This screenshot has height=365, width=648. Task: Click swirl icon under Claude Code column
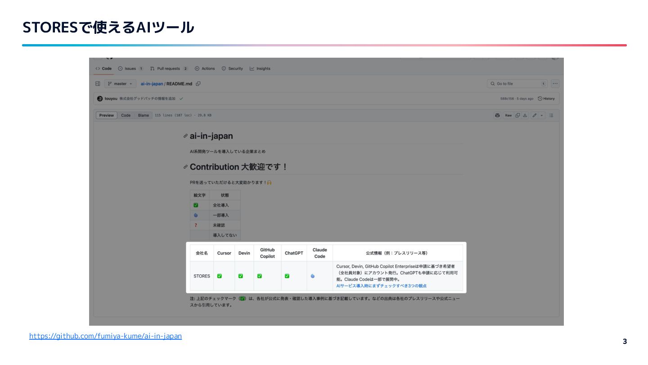click(x=313, y=276)
